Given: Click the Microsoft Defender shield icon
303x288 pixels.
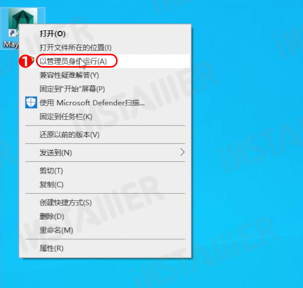Looking at the screenshot, I should click(x=31, y=102).
